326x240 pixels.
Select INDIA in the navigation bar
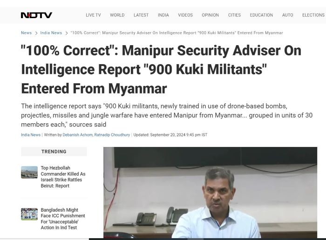[x=163, y=15]
